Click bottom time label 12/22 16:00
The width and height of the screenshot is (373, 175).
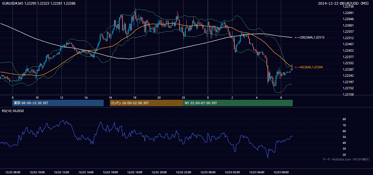click(x=110, y=172)
